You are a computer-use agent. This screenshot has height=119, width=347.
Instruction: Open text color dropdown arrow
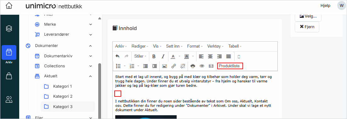pyautogui.click(x=179, y=57)
